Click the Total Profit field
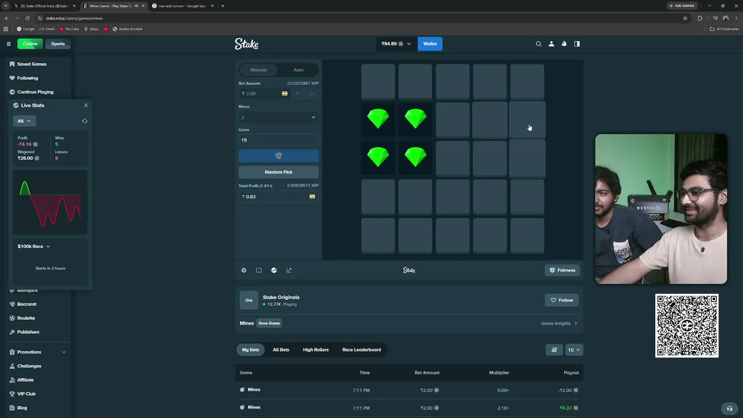 279,197
